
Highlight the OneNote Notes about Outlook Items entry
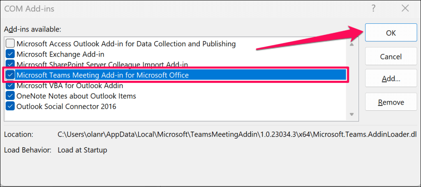click(x=76, y=96)
